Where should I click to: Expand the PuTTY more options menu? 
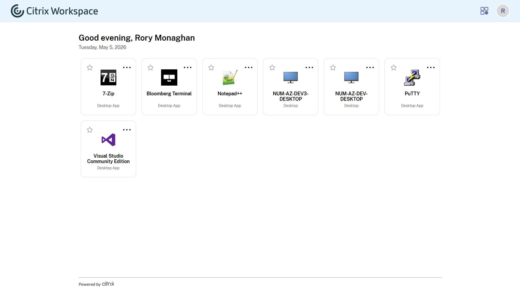pyautogui.click(x=431, y=67)
